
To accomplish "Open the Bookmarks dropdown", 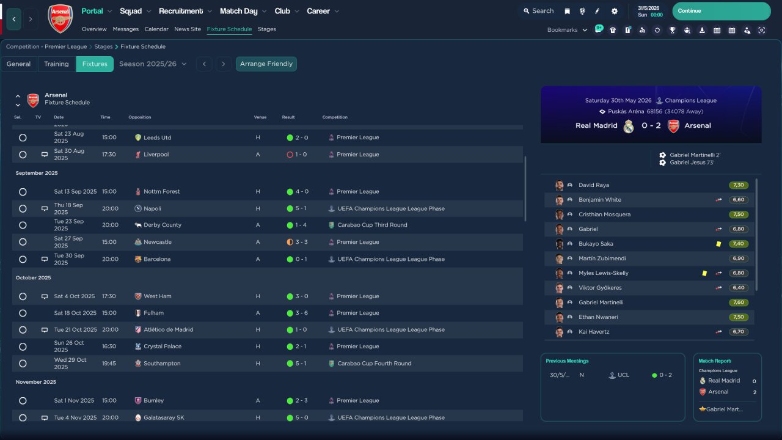I will (x=567, y=30).
